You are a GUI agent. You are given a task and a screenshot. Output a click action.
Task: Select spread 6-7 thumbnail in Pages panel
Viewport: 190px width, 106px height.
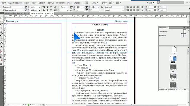[x=173, y=76]
